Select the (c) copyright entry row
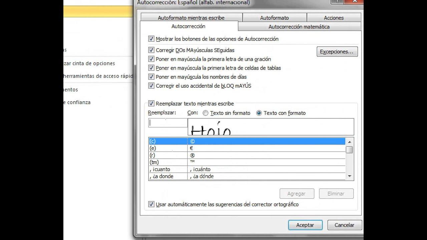 [x=247, y=141]
